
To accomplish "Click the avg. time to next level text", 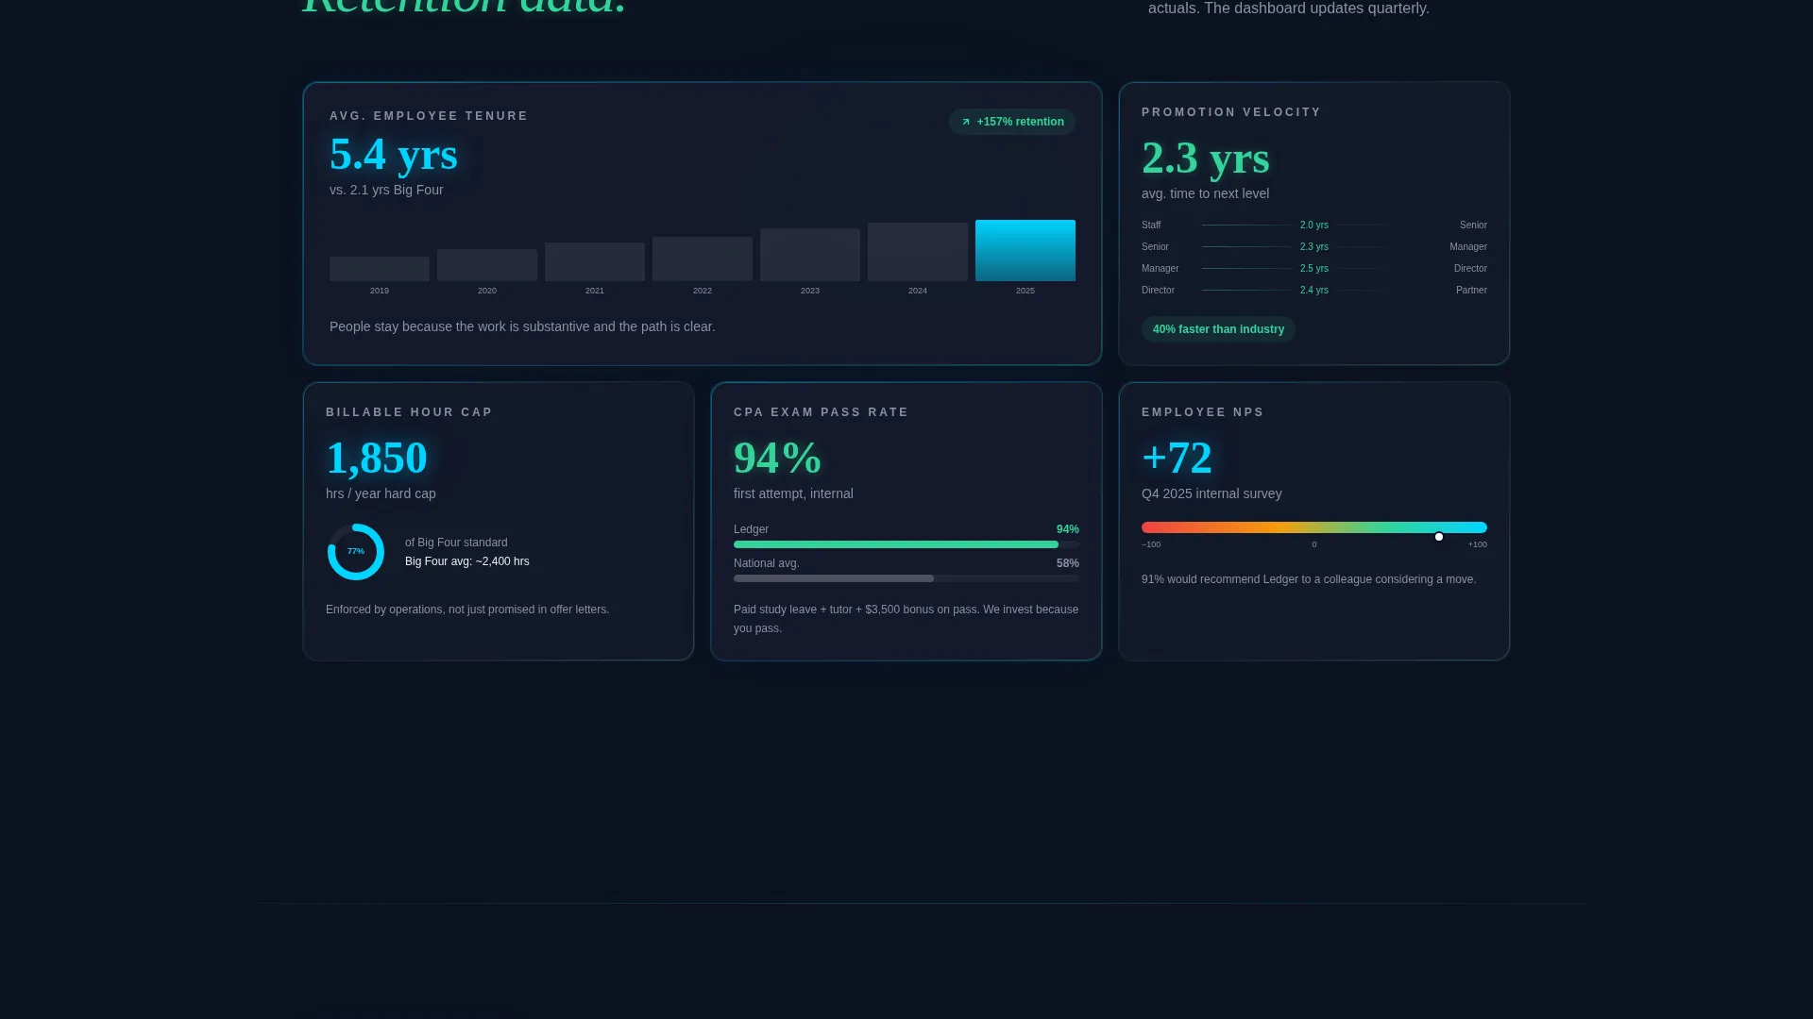I will 1205,193.
